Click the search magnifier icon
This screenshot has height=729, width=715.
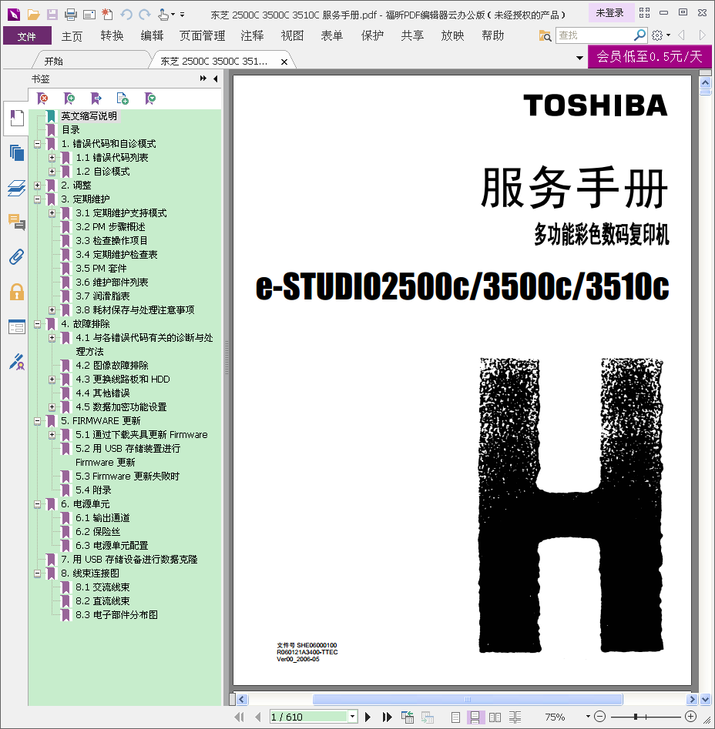pos(640,35)
